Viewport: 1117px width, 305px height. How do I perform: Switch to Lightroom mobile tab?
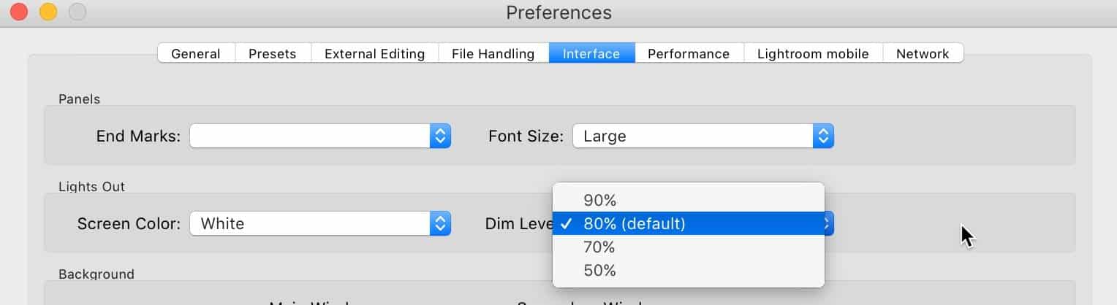pos(813,53)
